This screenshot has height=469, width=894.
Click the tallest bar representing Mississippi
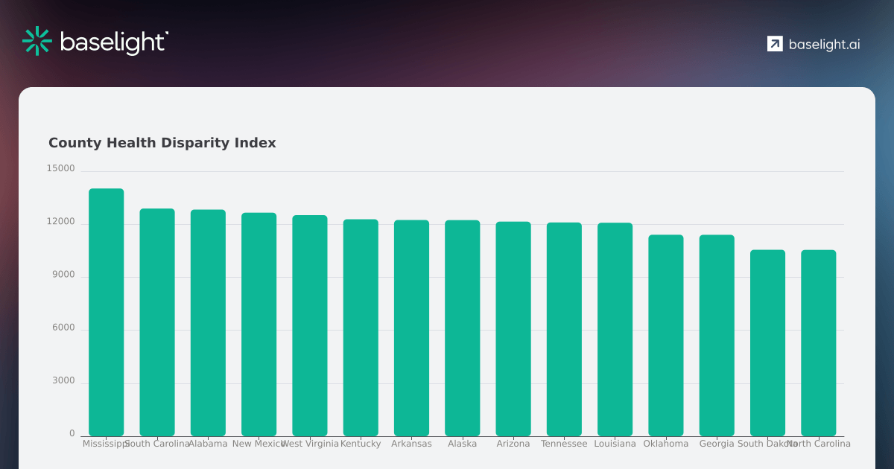click(106, 313)
